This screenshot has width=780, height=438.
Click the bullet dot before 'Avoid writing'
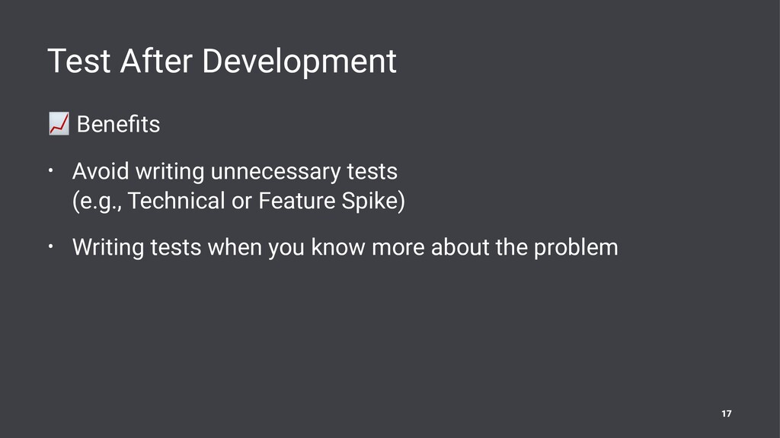[51, 171]
